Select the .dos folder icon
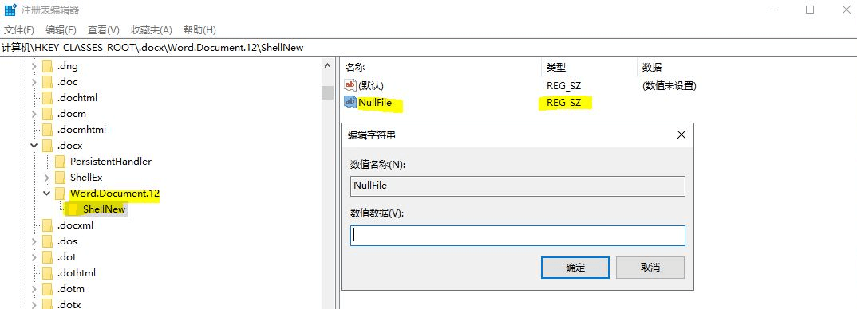The image size is (857, 309). pyautogui.click(x=48, y=241)
